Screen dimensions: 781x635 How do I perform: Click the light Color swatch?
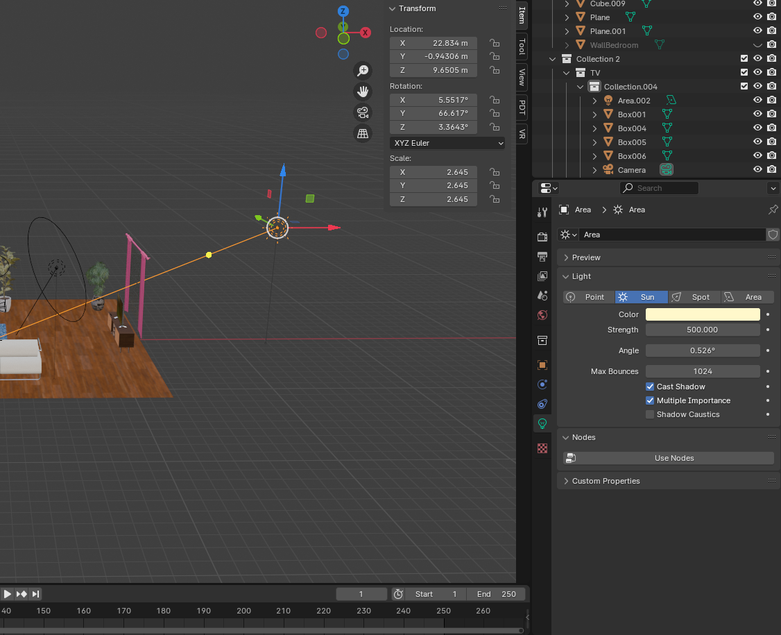pos(703,314)
